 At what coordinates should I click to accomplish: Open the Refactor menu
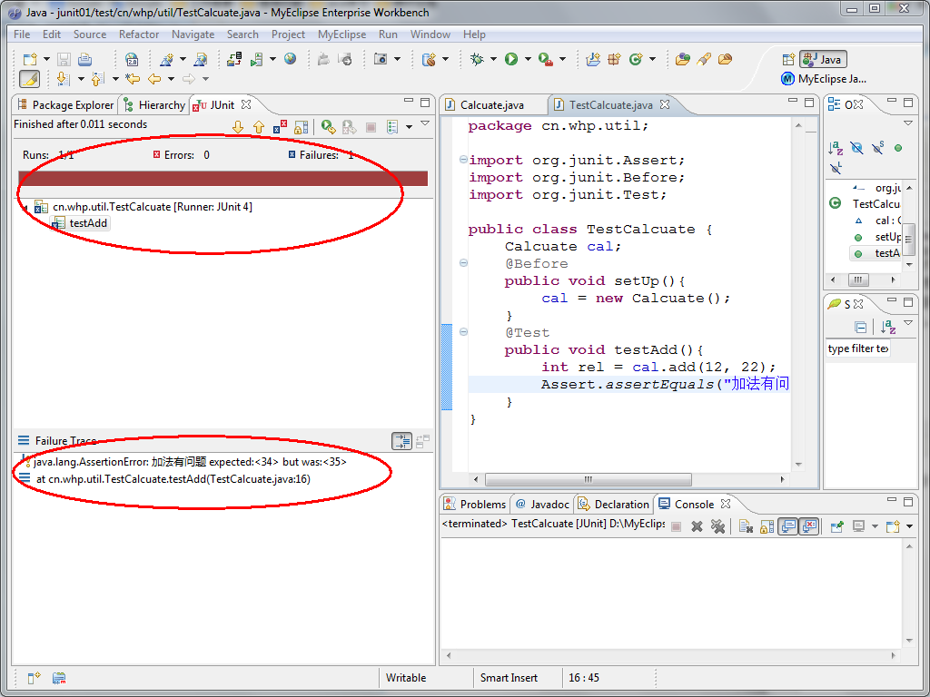click(139, 34)
